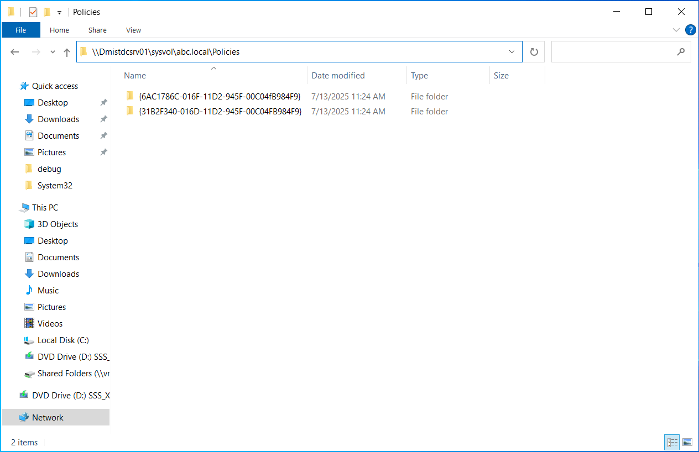Open Pictures under Quick access
Image resolution: width=699 pixels, height=452 pixels.
pyautogui.click(x=51, y=153)
